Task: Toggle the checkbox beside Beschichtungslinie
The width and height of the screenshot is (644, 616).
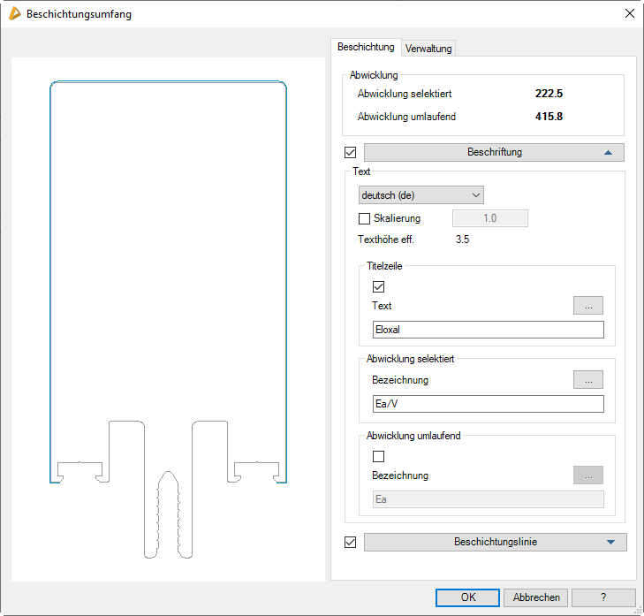Action: point(351,542)
